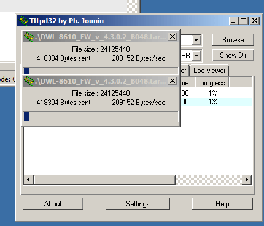The height and width of the screenshot is (226, 264).
Task: Close the upper DWL-8610 transfer popup
Action: 173,37
